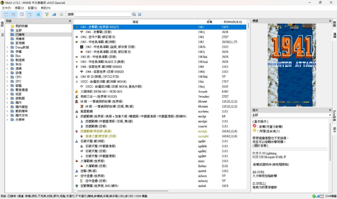Close the title screenshot panel

(x=330, y=21)
